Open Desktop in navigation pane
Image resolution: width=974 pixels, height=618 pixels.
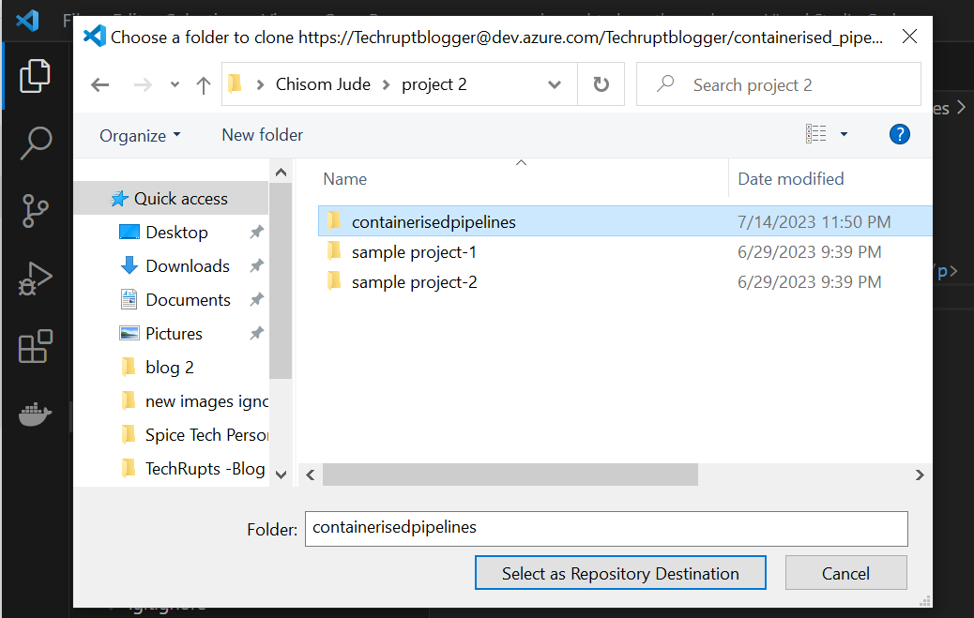click(x=177, y=233)
